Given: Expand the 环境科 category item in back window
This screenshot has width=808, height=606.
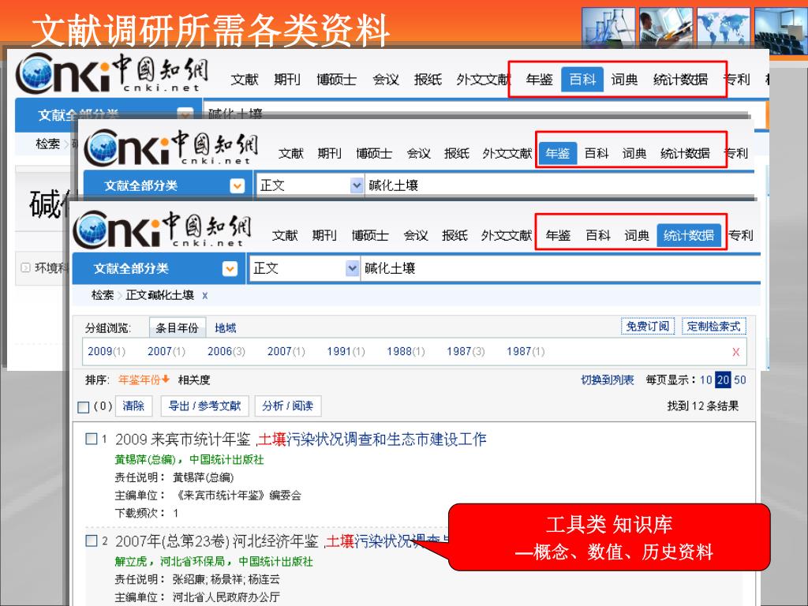Looking at the screenshot, I should (25, 267).
